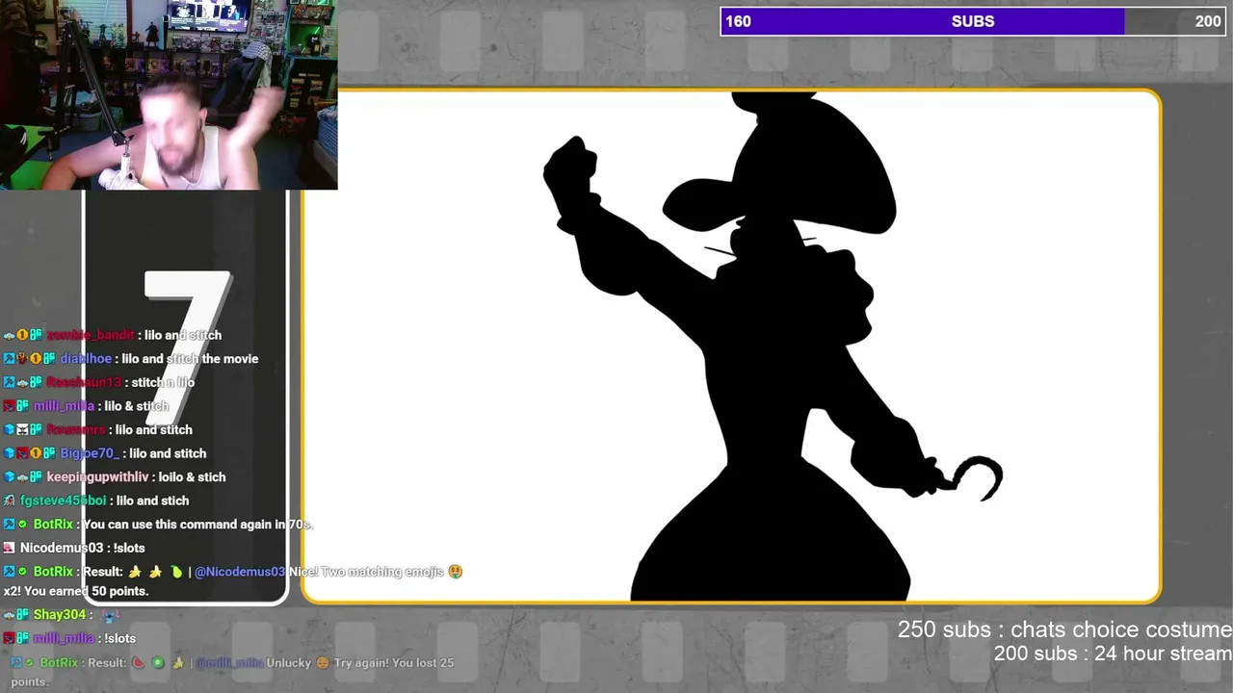Select the Raeshaun13 chat username
This screenshot has width=1233, height=693.
tap(84, 382)
